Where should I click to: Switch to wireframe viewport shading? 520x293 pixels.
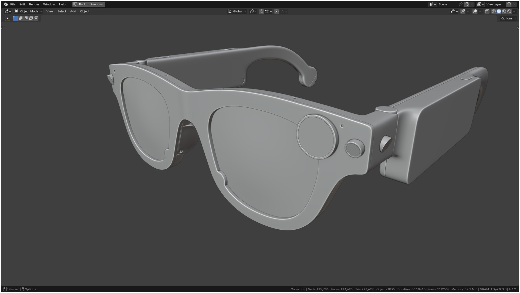(494, 11)
